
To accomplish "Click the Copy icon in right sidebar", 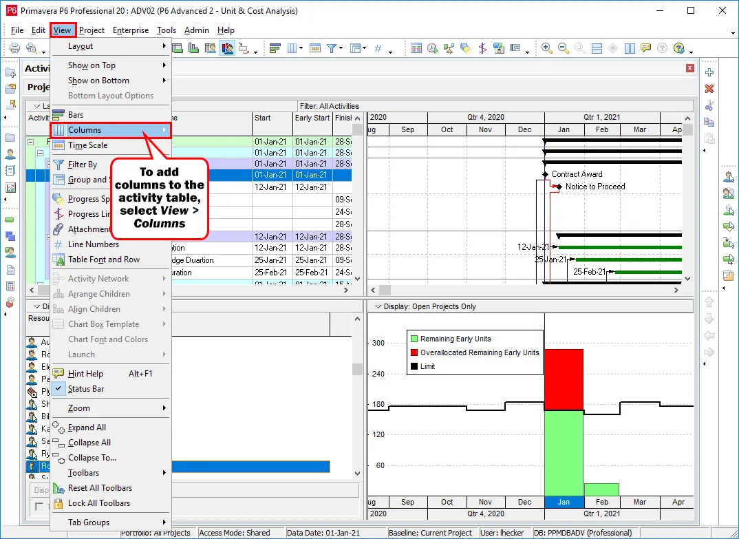I will pyautogui.click(x=709, y=122).
